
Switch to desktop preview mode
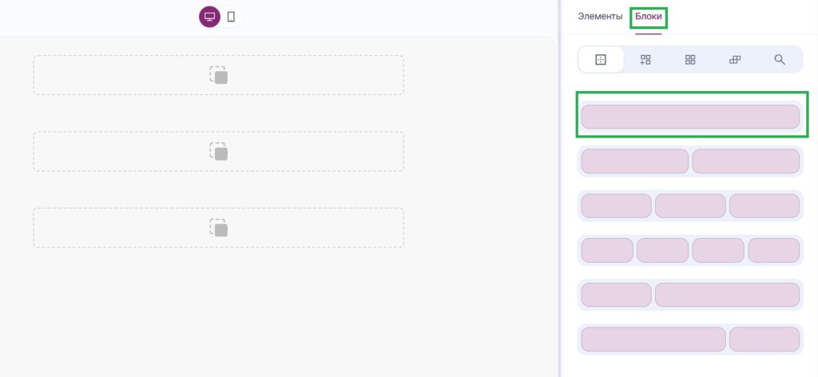pos(209,17)
